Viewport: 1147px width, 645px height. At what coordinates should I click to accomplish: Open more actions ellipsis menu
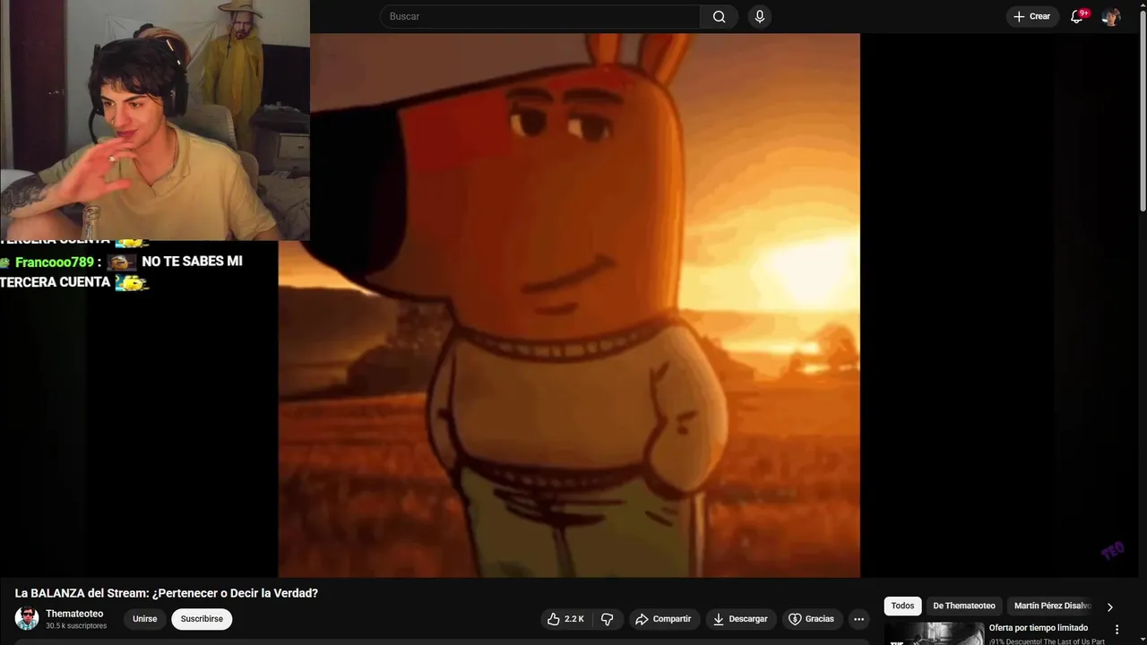click(x=858, y=619)
